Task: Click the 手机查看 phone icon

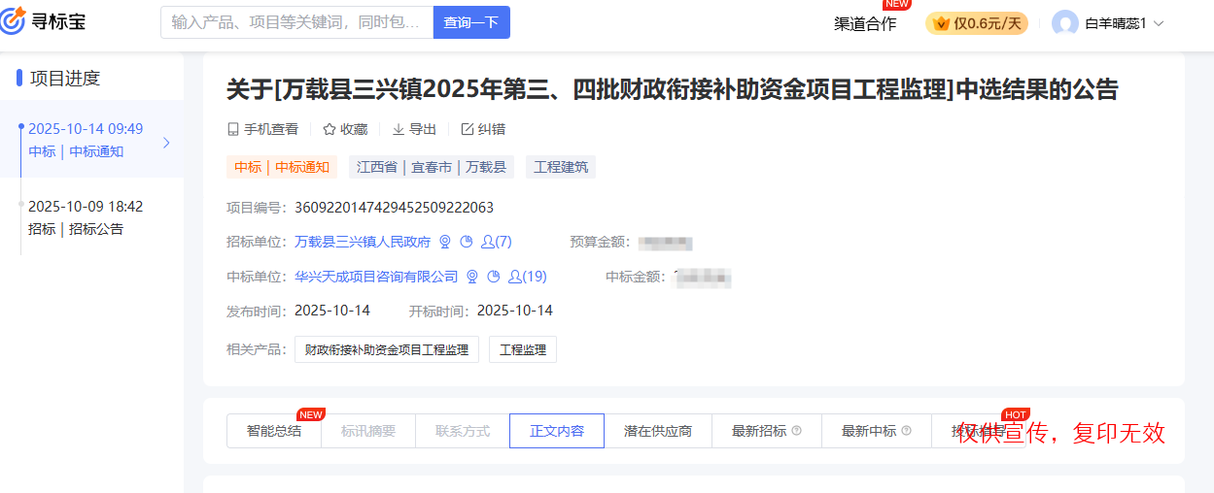Action: point(233,129)
